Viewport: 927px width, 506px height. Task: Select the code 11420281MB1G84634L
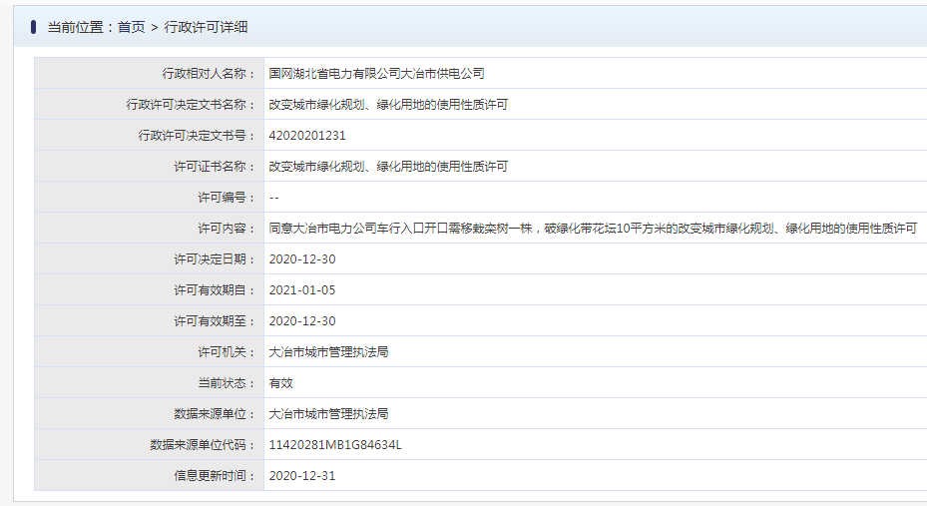tap(335, 445)
